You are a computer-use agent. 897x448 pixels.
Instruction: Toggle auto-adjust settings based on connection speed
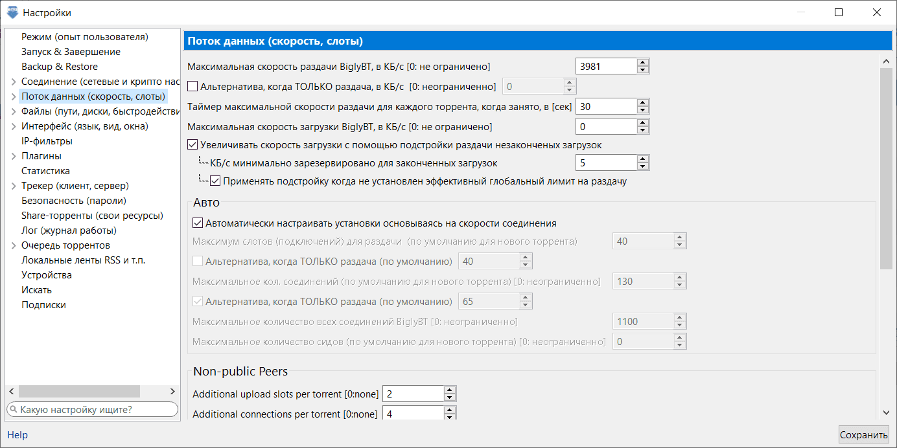click(198, 223)
